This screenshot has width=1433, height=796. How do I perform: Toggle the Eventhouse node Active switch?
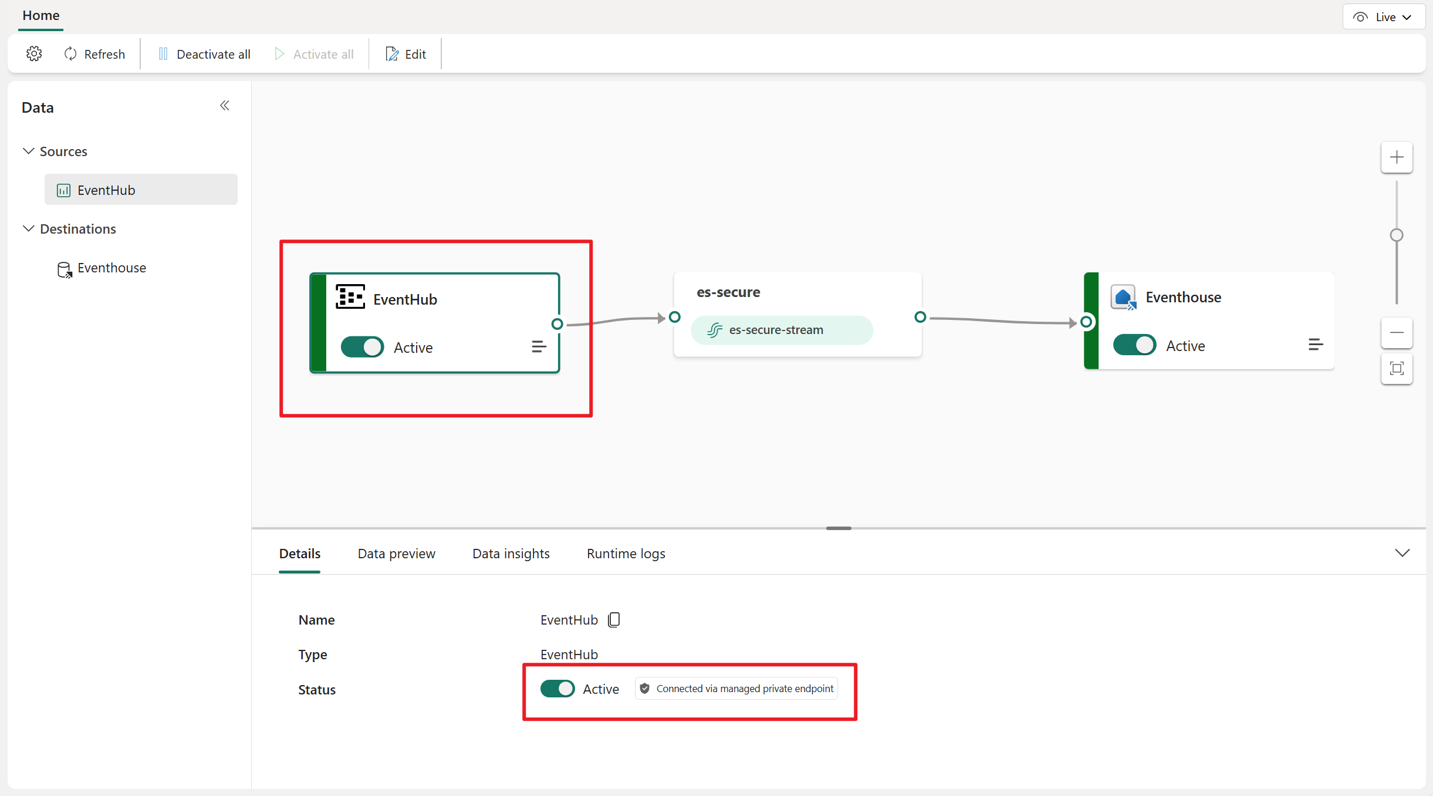coord(1134,345)
